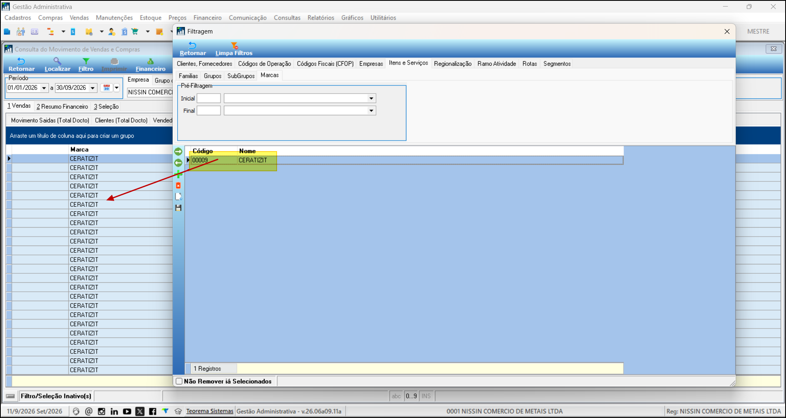This screenshot has width=786, height=418.
Task: Open the LinkedIn icon in status bar
Action: pyautogui.click(x=114, y=411)
